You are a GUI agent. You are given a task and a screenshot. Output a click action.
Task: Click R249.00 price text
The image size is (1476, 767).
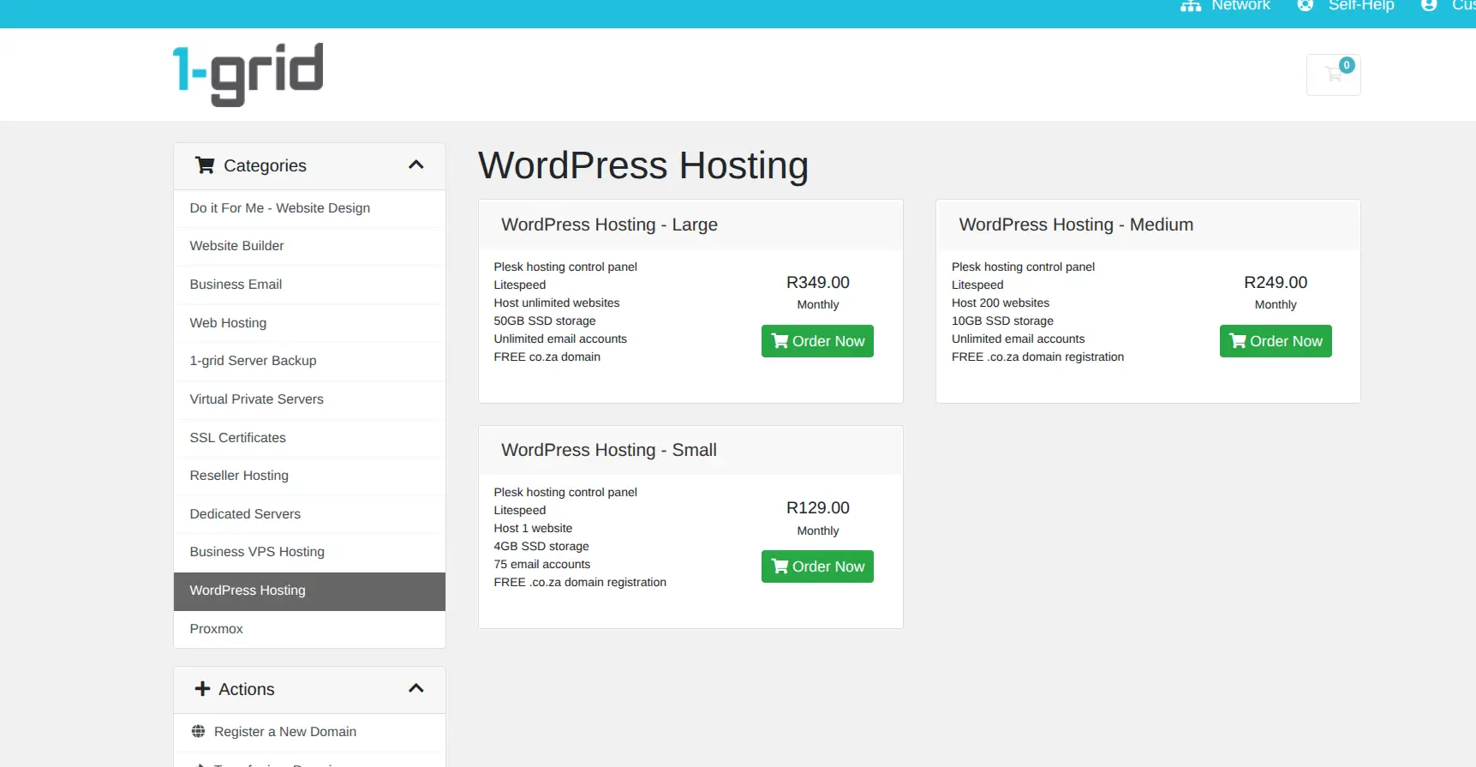point(1276,283)
